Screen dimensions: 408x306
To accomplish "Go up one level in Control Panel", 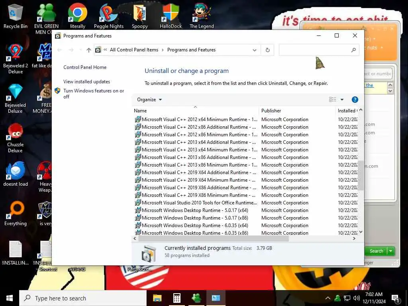I will pos(89,50).
